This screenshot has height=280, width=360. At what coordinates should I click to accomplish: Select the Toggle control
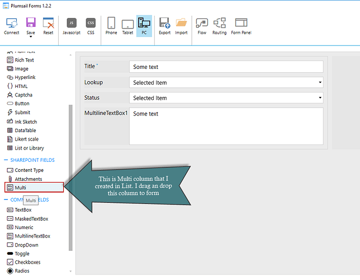tap(18, 254)
